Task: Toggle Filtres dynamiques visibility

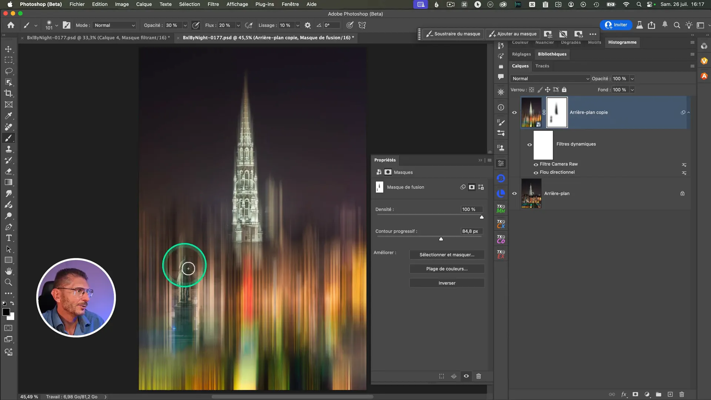Action: tap(530, 145)
